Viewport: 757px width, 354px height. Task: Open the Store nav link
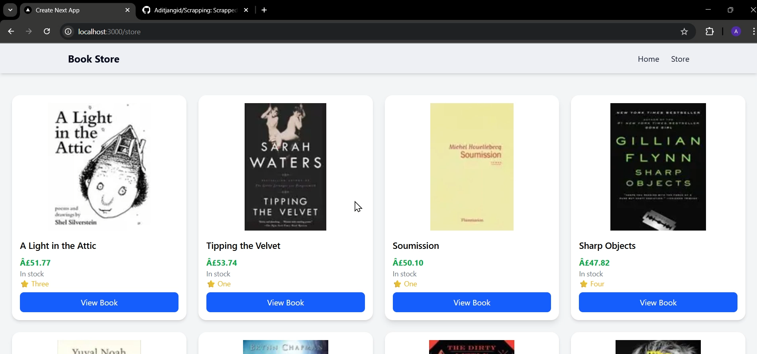point(680,59)
